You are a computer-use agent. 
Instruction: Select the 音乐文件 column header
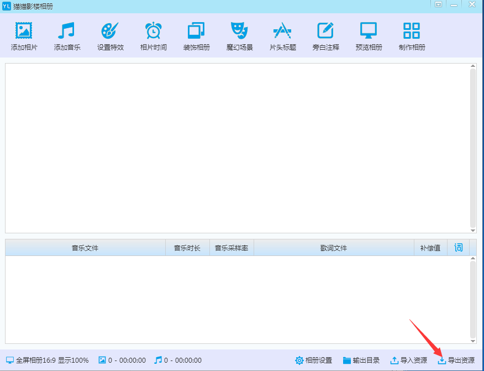click(84, 247)
